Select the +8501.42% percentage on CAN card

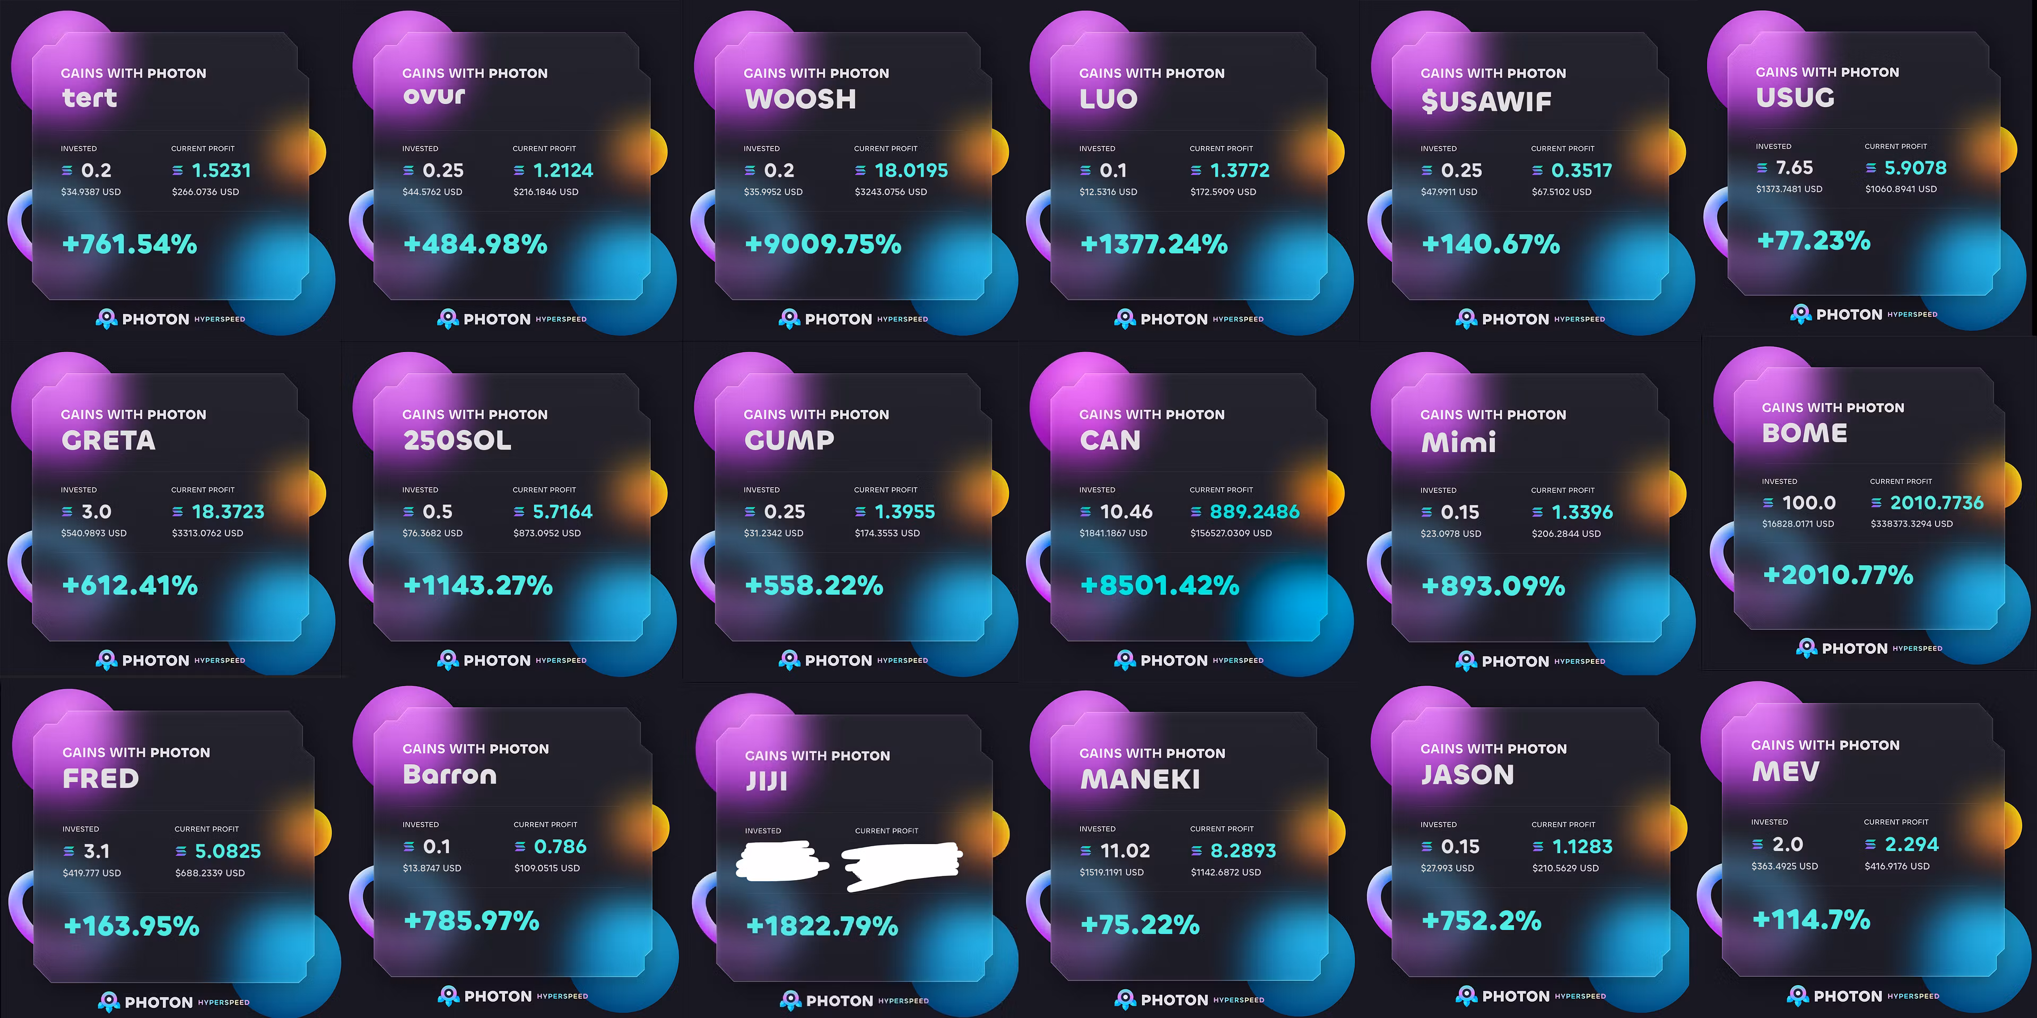pos(1159,586)
